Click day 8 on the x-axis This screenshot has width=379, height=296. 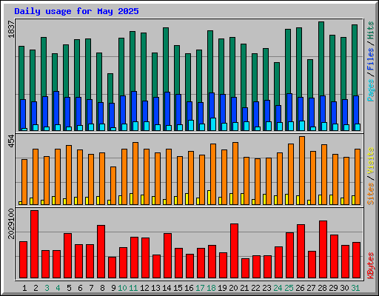pos(102,288)
